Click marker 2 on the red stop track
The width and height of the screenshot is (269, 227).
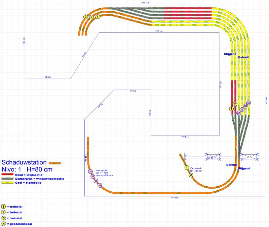click(235, 104)
